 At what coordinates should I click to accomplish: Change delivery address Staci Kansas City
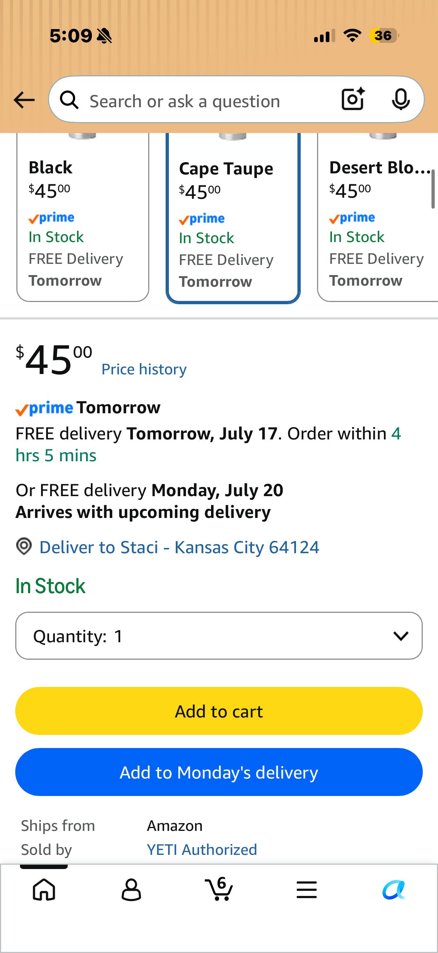(x=179, y=547)
